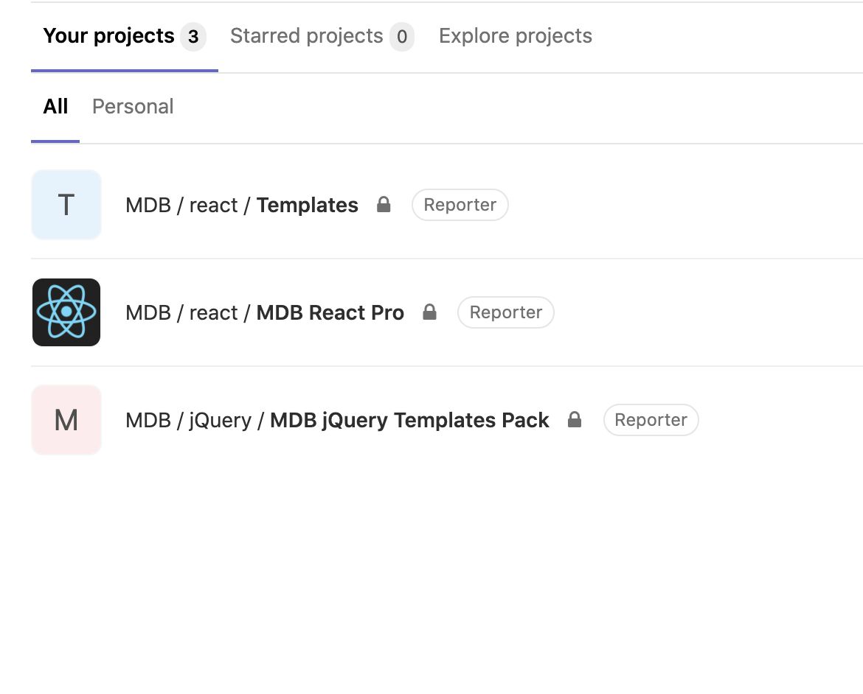
Task: Switch to the Your projects tab
Action: point(125,36)
